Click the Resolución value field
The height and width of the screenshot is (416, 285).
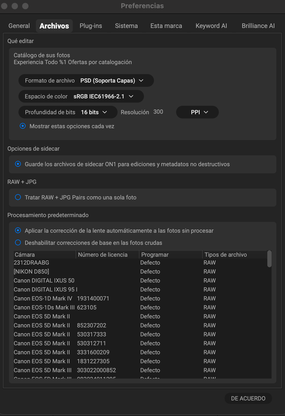[x=158, y=112]
